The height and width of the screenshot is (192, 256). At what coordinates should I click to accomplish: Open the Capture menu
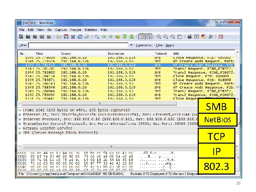point(61,30)
